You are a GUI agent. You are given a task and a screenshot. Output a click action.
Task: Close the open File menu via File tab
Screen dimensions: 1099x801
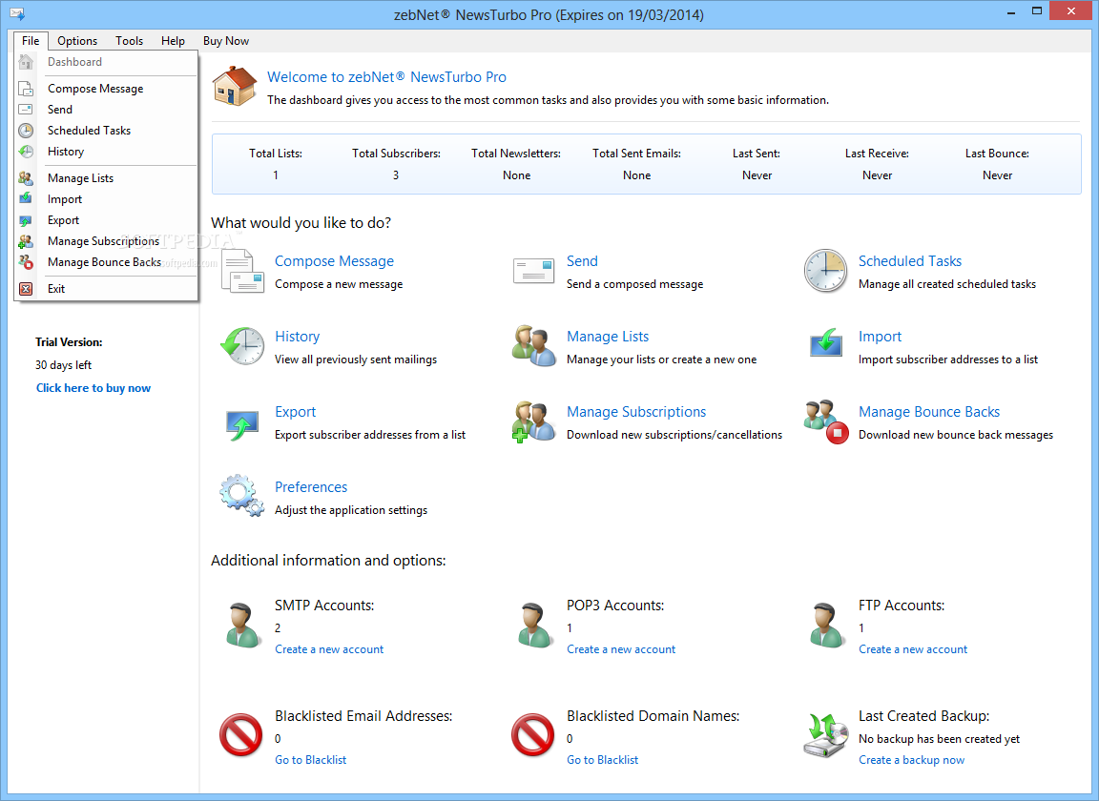(x=31, y=41)
